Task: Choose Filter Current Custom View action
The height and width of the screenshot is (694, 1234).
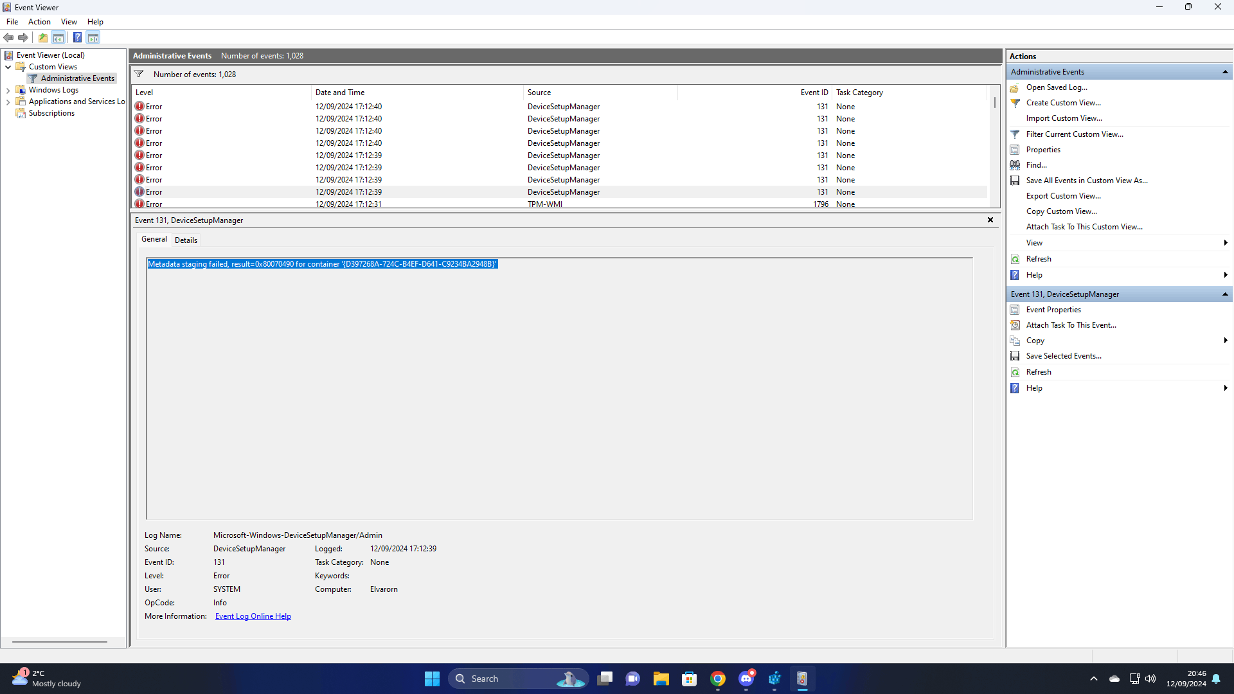Action: (1075, 134)
